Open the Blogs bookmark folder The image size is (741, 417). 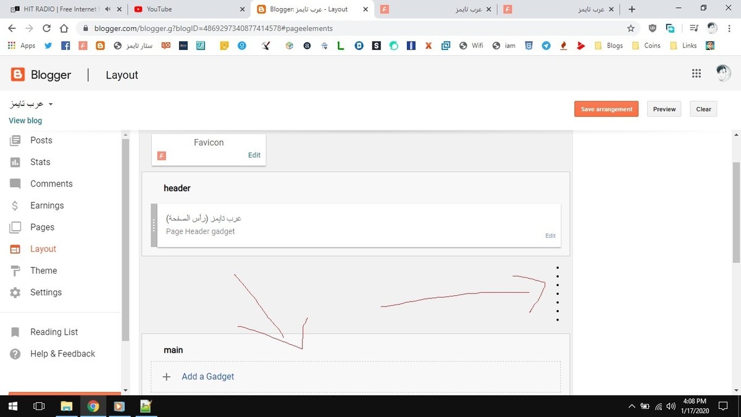tap(608, 46)
